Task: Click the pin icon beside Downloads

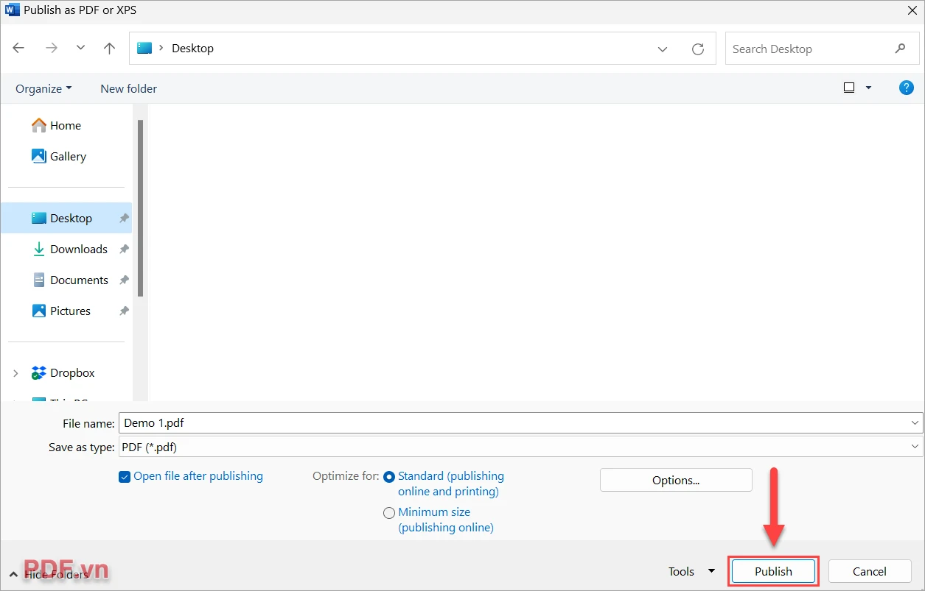Action: click(124, 250)
